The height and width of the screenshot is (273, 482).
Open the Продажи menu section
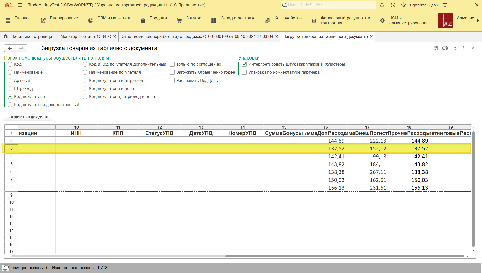[158, 18]
